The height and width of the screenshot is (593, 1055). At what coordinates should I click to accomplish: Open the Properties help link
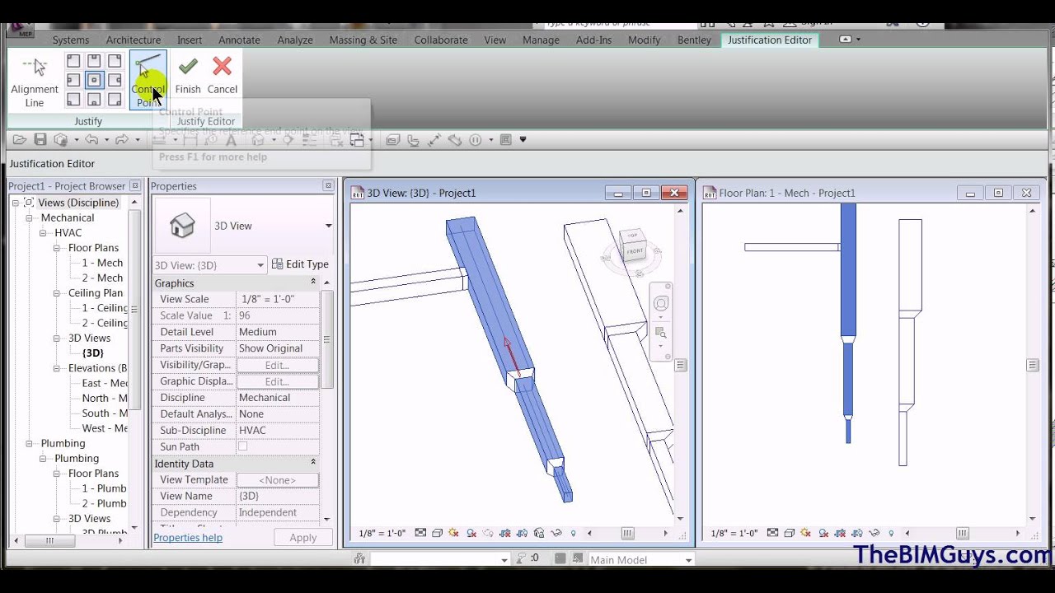pyautogui.click(x=188, y=538)
